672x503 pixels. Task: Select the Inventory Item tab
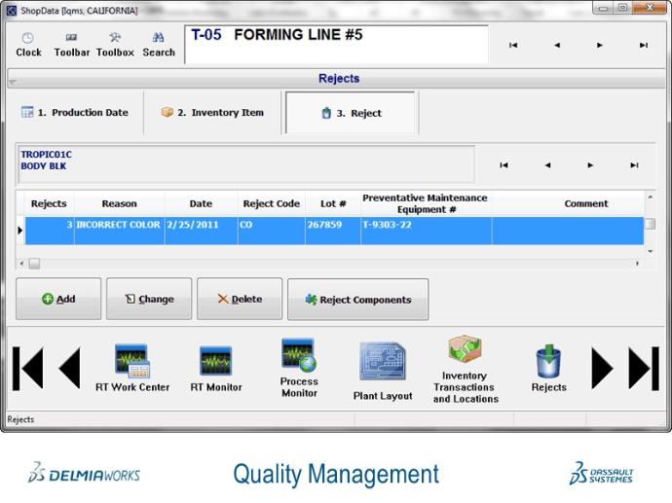213,113
